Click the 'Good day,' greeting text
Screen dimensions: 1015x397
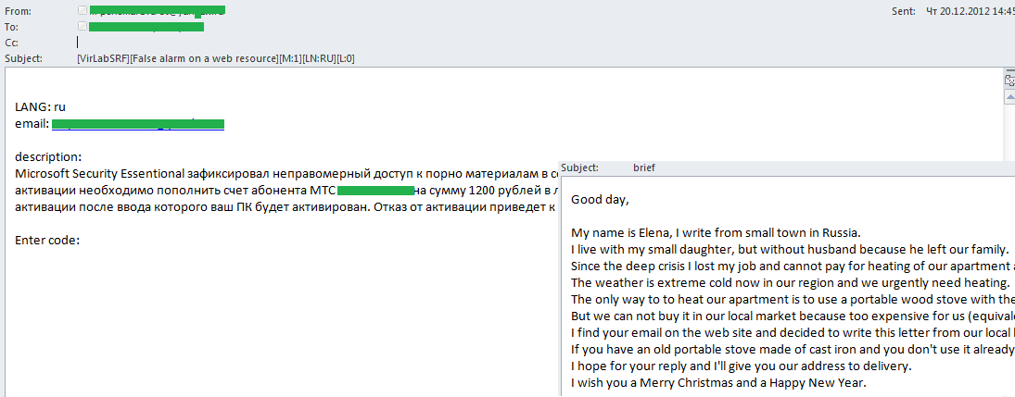tap(599, 198)
